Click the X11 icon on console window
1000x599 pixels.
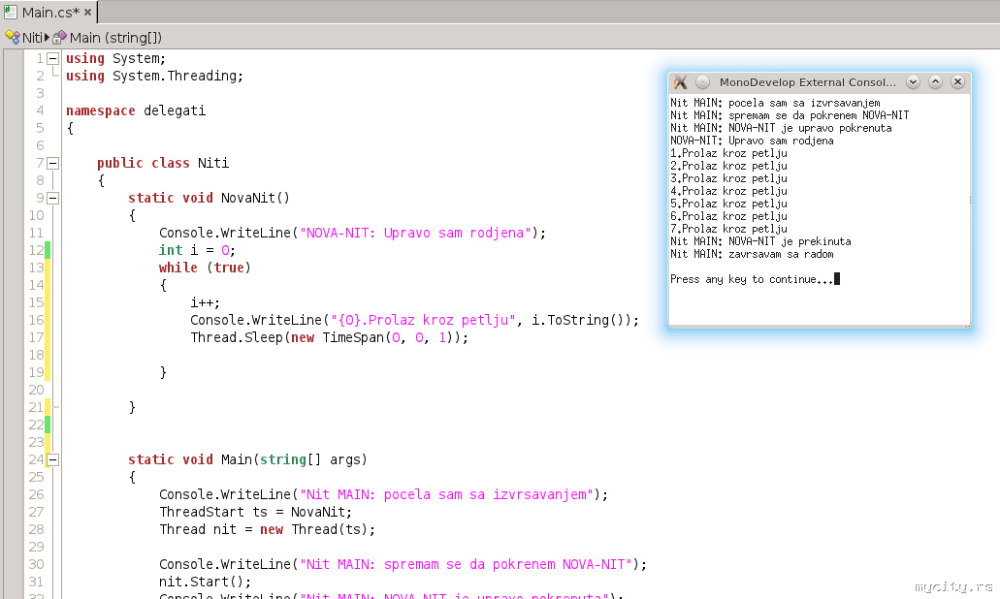pos(680,82)
